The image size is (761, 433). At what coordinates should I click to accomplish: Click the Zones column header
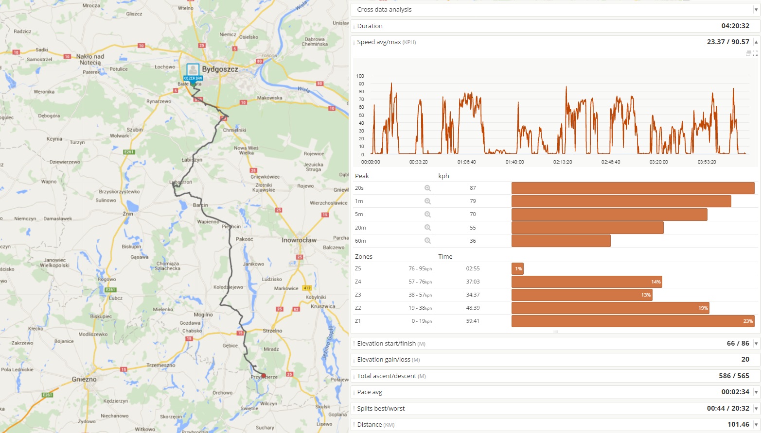(x=364, y=257)
